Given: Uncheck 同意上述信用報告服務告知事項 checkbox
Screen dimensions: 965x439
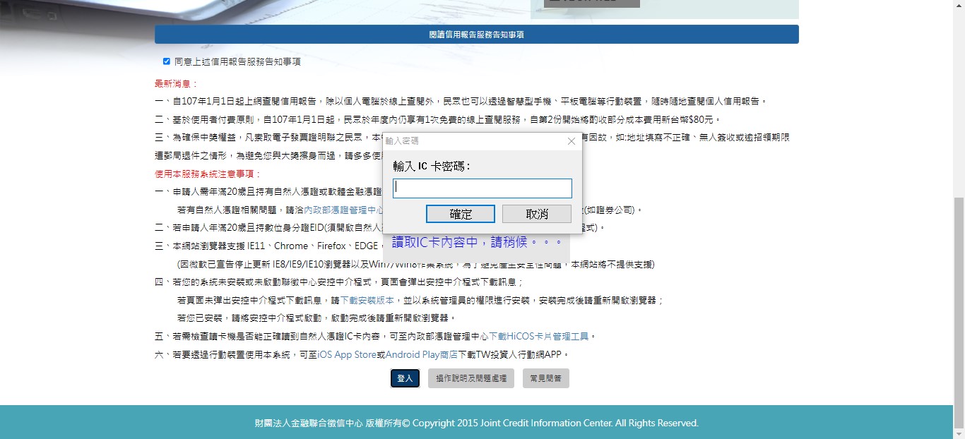Looking at the screenshot, I should tap(167, 61).
